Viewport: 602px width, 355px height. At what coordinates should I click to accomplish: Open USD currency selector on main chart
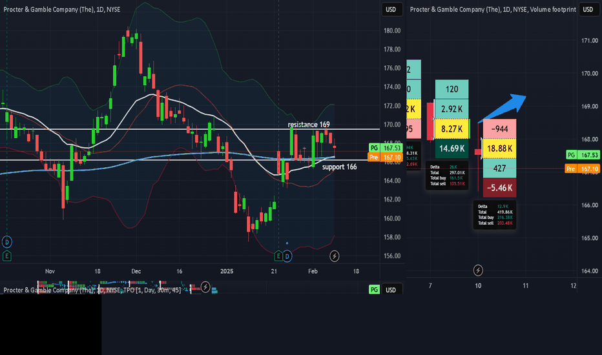(x=391, y=10)
